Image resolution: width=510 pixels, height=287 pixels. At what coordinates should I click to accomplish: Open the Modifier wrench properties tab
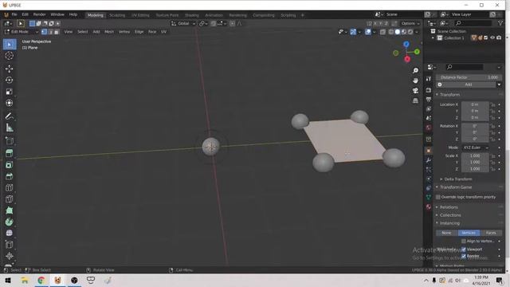click(429, 160)
